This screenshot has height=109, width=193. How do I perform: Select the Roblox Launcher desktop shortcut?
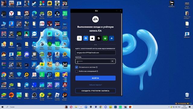[x=57, y=96]
